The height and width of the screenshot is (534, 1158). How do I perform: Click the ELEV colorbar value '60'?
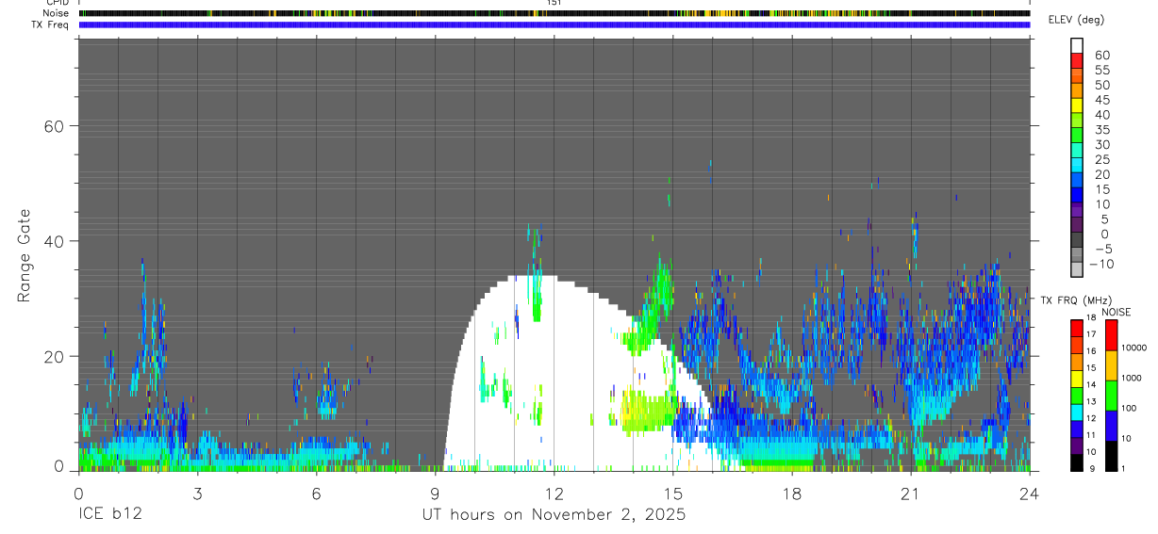click(1101, 56)
